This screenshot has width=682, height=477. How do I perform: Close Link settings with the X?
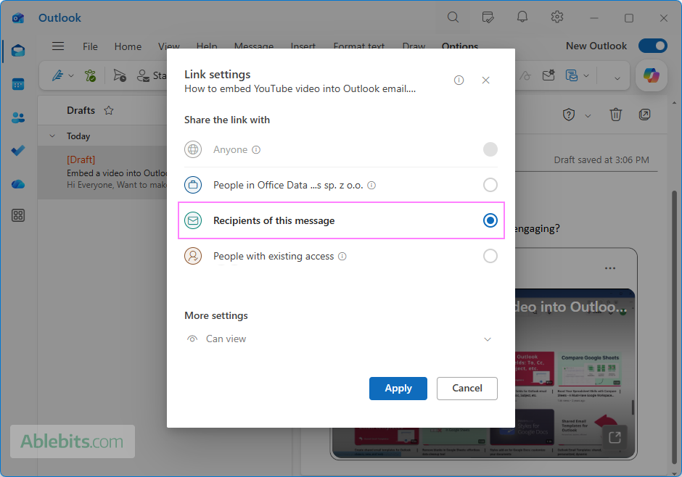(486, 80)
